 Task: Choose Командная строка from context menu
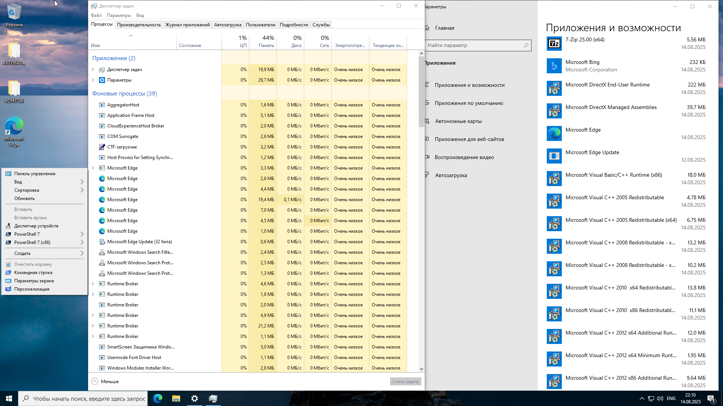[x=44, y=273]
